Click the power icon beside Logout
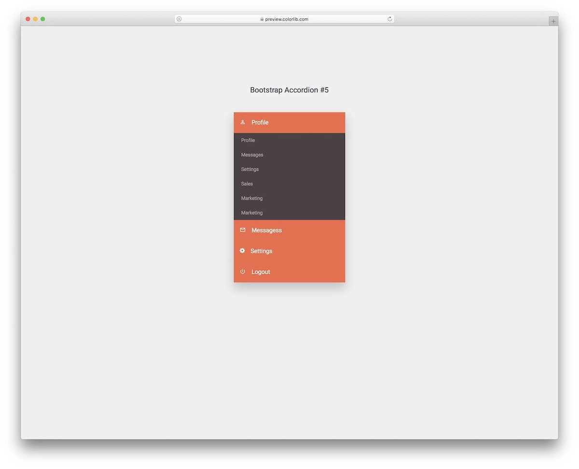The height and width of the screenshot is (469, 579). (242, 272)
